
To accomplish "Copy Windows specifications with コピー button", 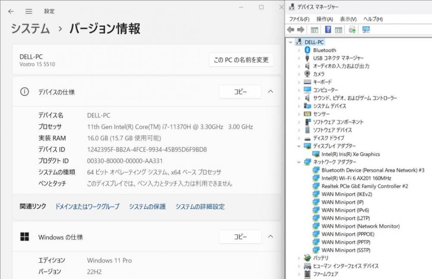I will point(240,237).
